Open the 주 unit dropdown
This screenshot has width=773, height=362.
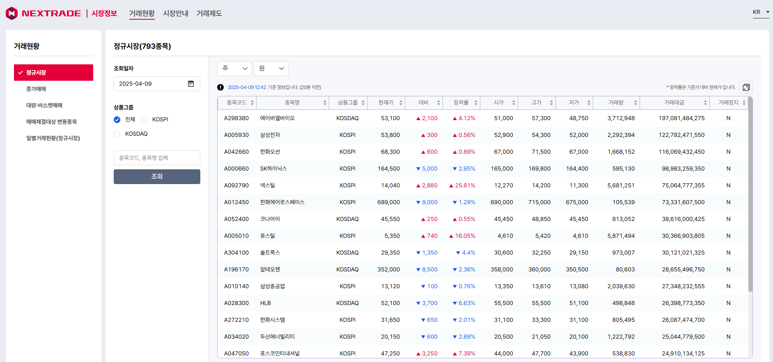click(x=234, y=68)
